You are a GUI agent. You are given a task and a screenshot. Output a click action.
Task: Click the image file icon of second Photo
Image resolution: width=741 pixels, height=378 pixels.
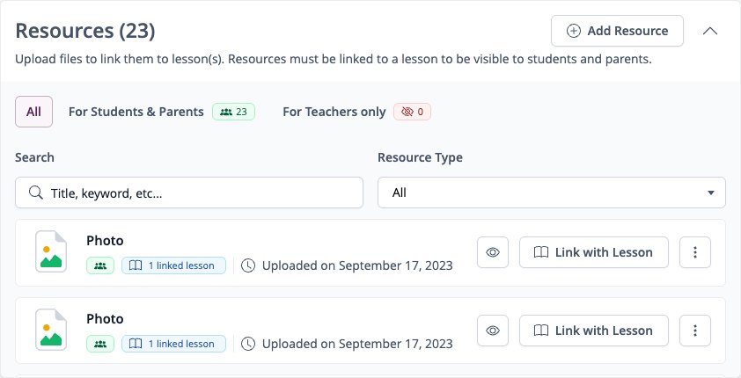coord(51,330)
